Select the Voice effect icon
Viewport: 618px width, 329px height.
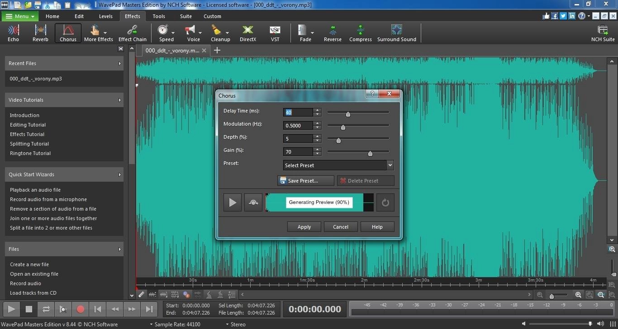click(193, 33)
